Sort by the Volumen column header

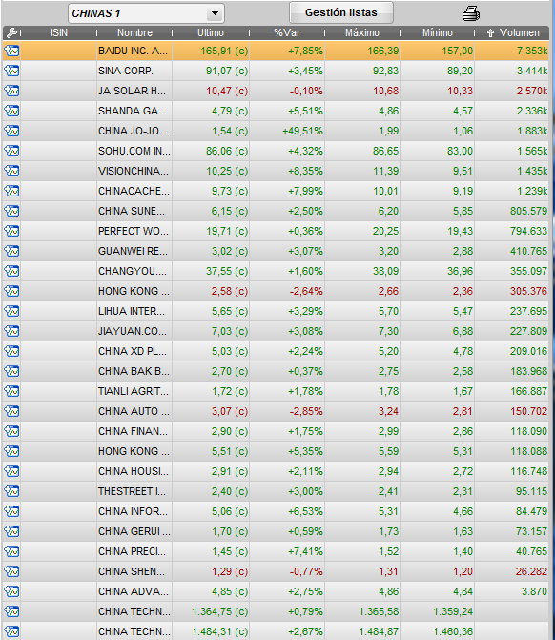click(512, 32)
